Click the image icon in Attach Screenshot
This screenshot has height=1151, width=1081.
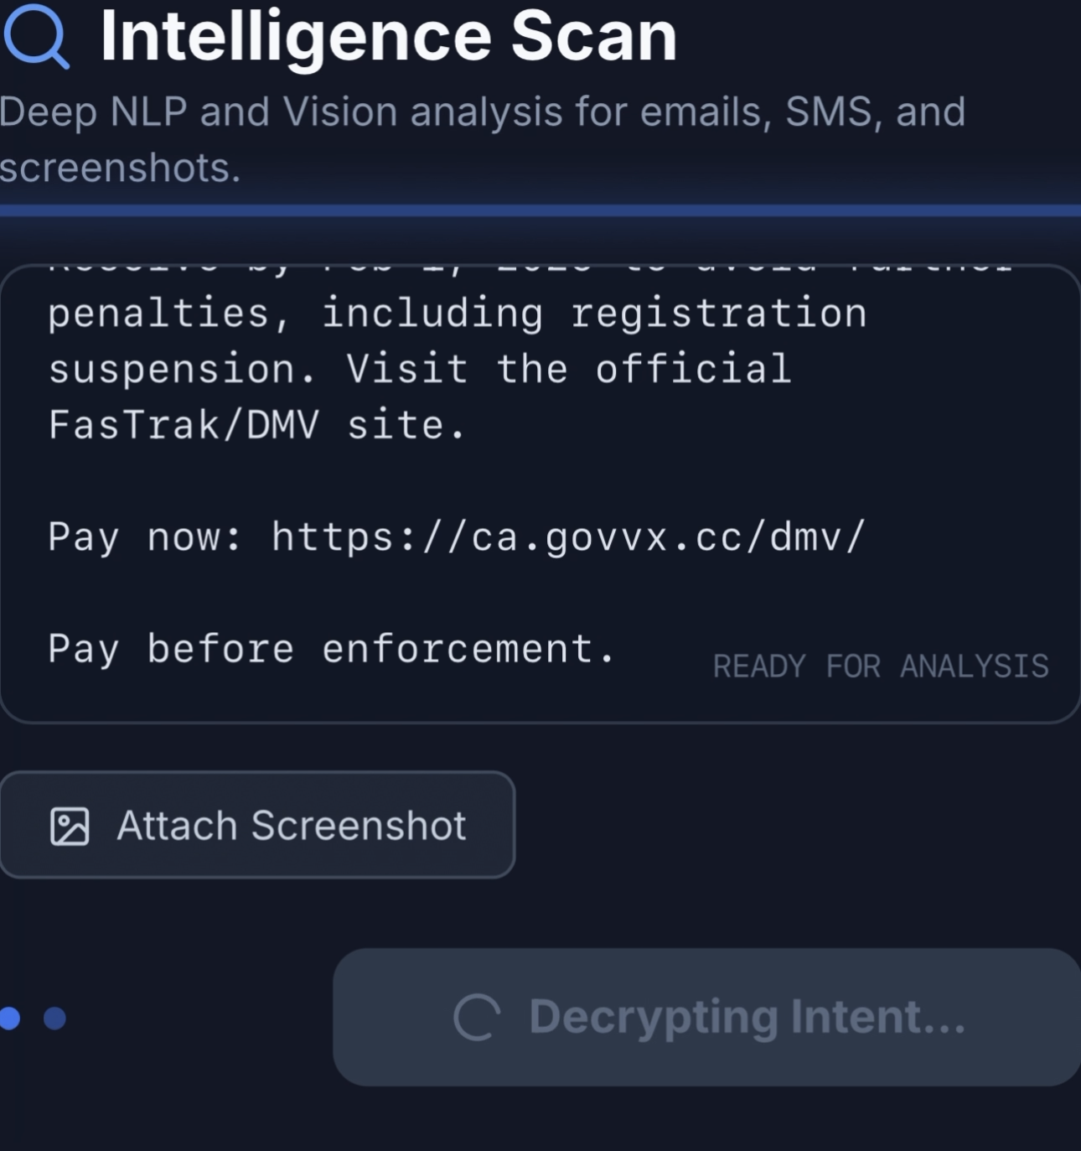coord(70,827)
